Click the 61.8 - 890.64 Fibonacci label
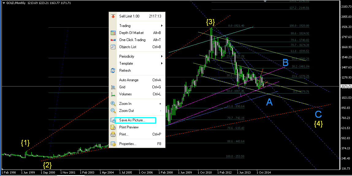 click(x=236, y=106)
